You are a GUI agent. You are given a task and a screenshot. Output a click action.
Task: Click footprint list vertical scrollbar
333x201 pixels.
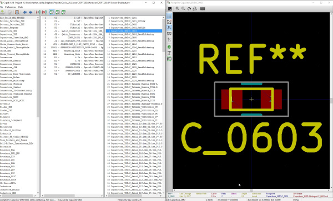164,36
